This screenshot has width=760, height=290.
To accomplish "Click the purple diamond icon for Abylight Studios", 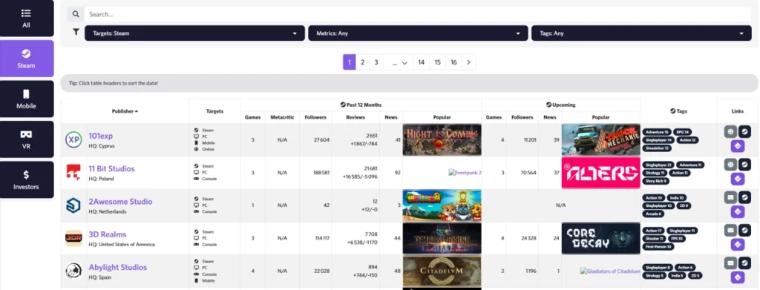I will coord(737,277).
